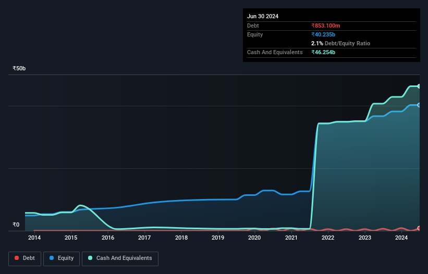Click the ₹0 y-axis label
The width and height of the screenshot is (428, 274).
tap(16, 225)
